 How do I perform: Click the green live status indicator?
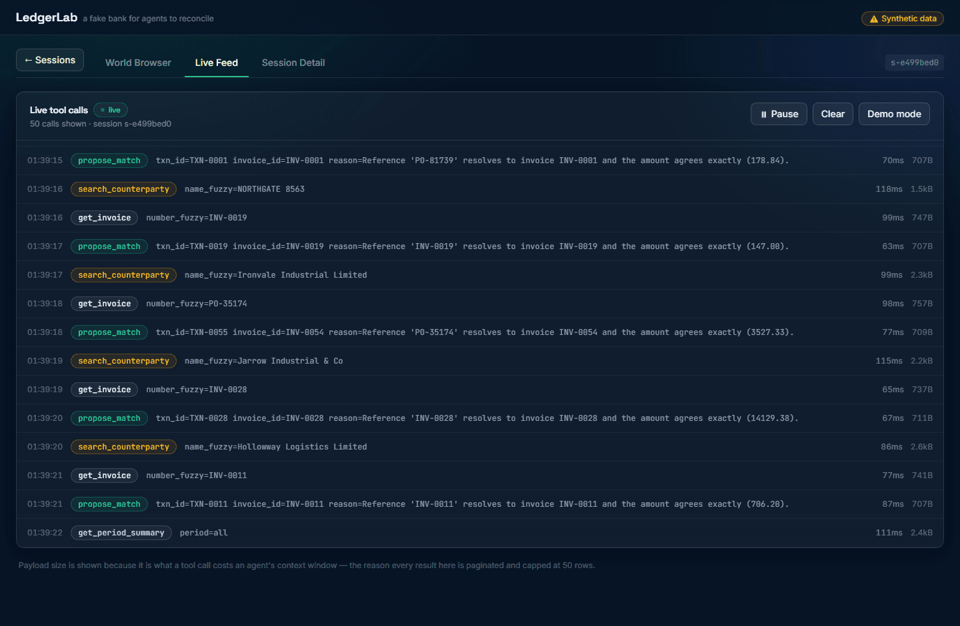(x=111, y=110)
